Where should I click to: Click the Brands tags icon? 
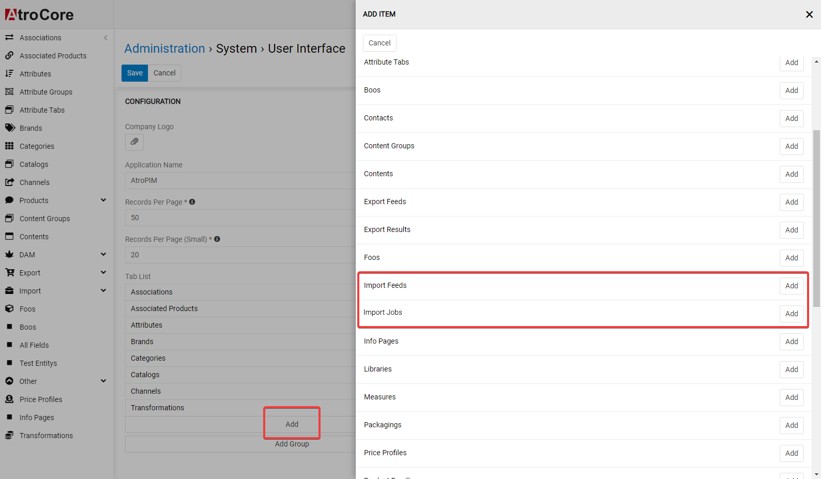tap(10, 128)
